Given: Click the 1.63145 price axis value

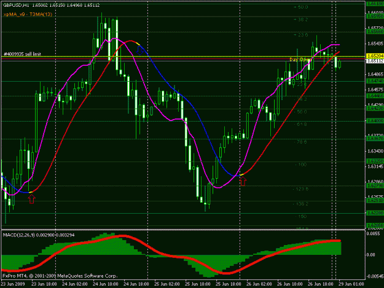Looking at the screenshot, I should [x=375, y=166].
